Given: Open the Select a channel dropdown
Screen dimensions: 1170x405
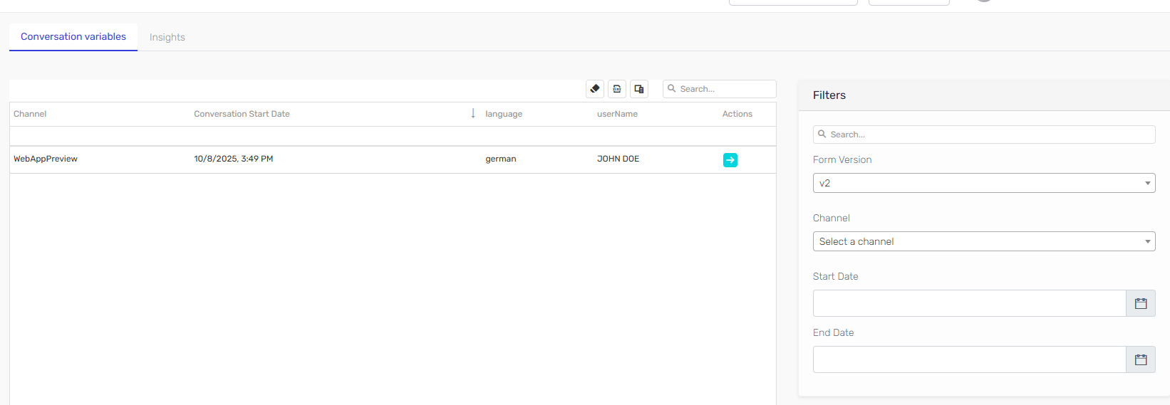Looking at the screenshot, I should click(983, 241).
